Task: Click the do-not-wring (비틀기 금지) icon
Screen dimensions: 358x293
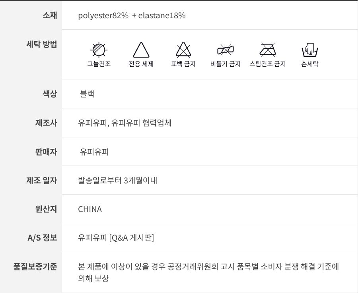Action: point(225,50)
